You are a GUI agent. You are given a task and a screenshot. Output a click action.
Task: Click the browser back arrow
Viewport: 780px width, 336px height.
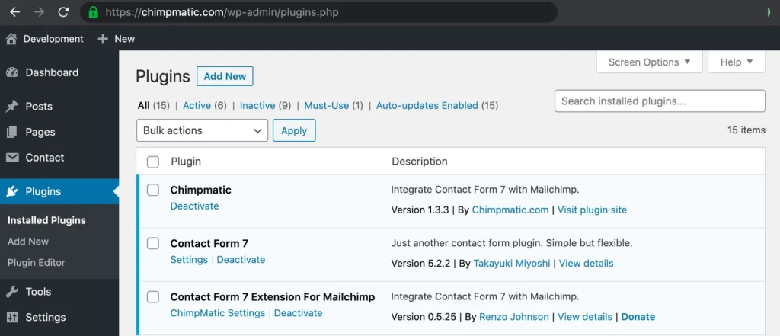pyautogui.click(x=15, y=12)
